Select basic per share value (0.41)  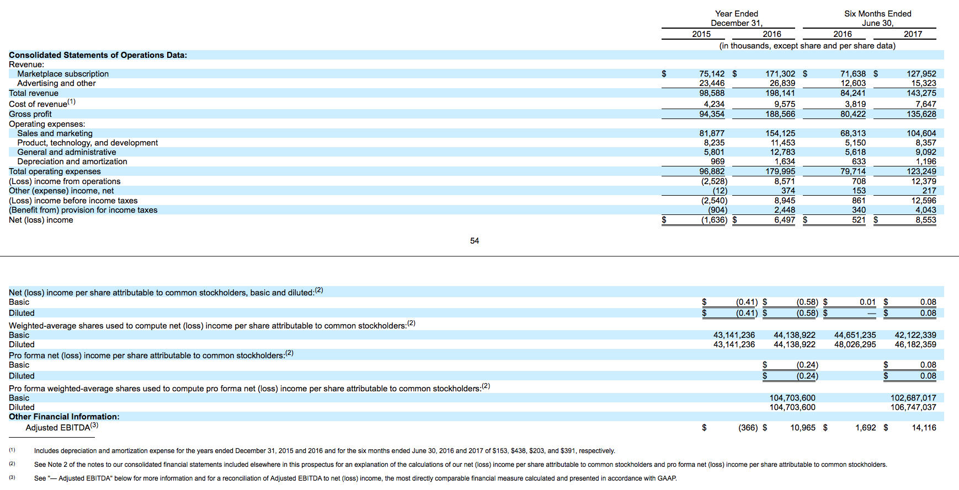(x=747, y=302)
